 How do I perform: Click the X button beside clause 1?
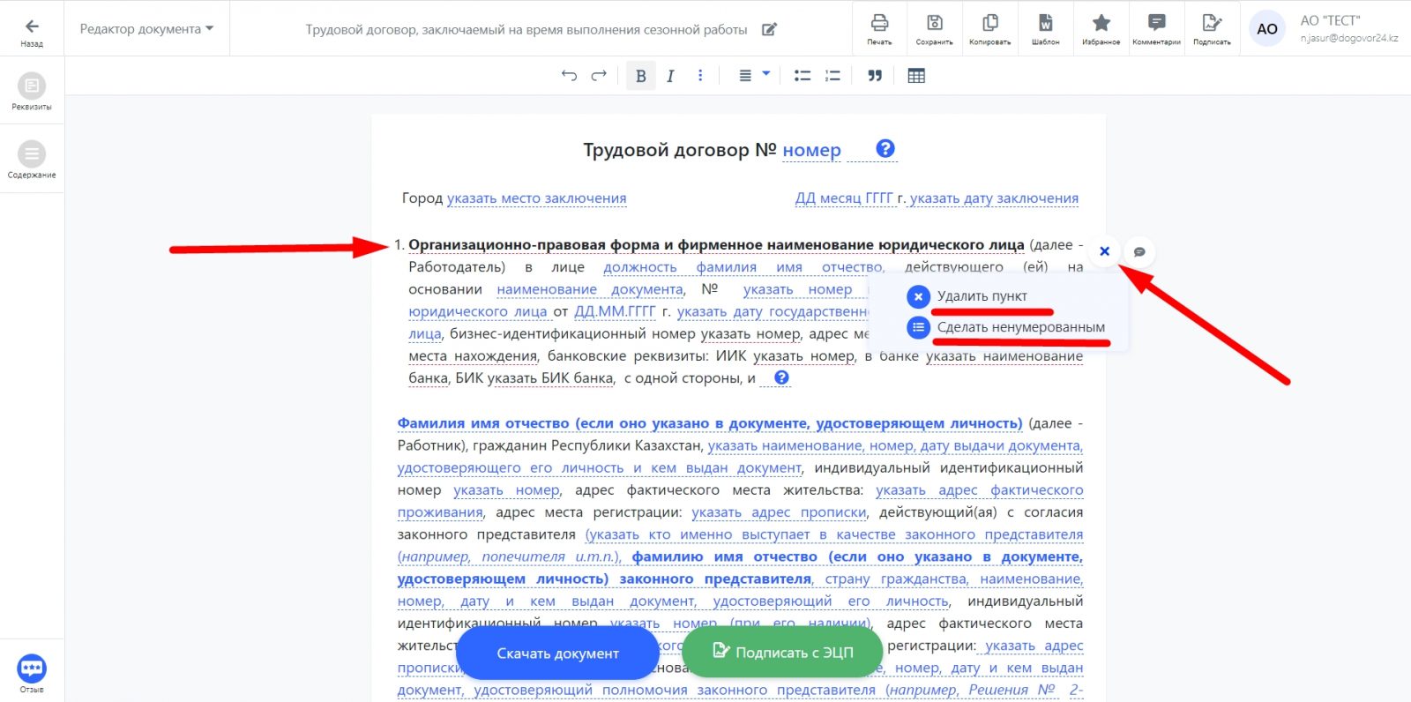coord(1104,251)
